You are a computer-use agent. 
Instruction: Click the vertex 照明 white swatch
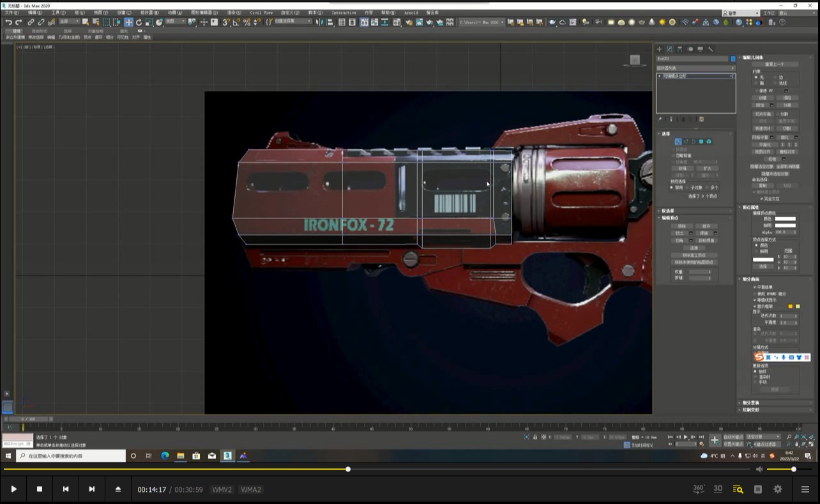click(786, 225)
